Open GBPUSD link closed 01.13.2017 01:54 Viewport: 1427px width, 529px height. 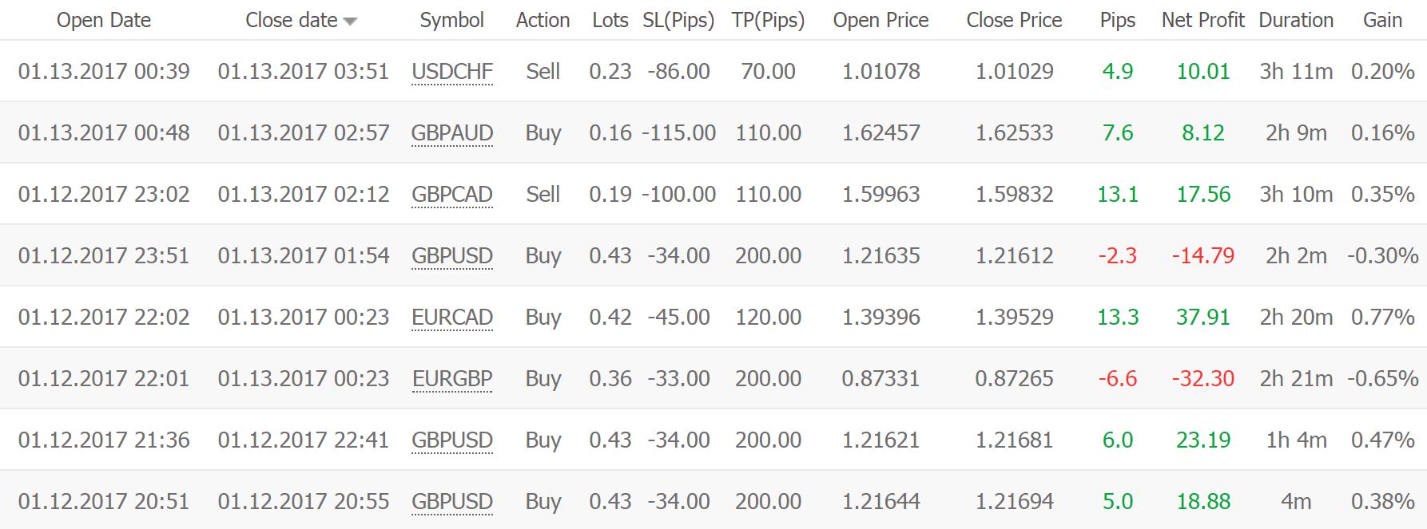452,256
